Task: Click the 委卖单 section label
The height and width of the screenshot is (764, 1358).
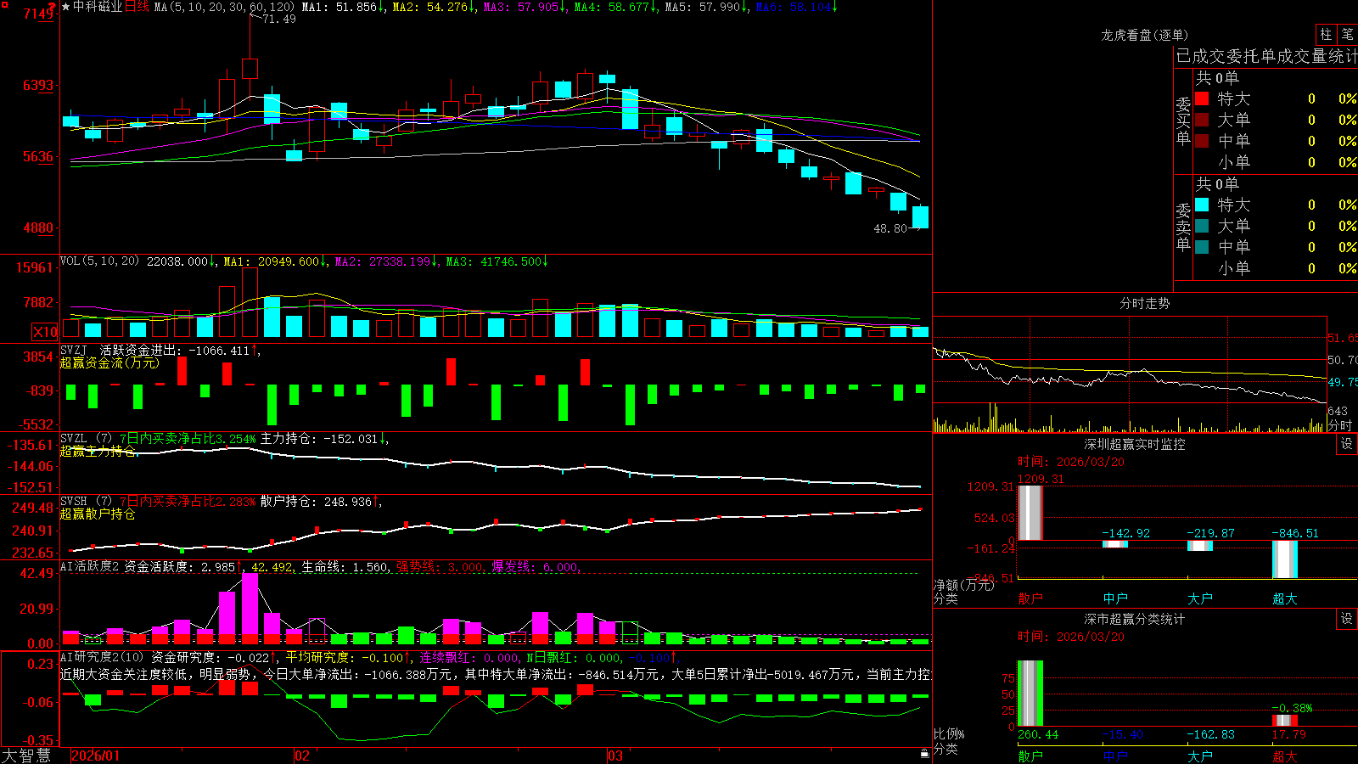Action: [x=1183, y=227]
